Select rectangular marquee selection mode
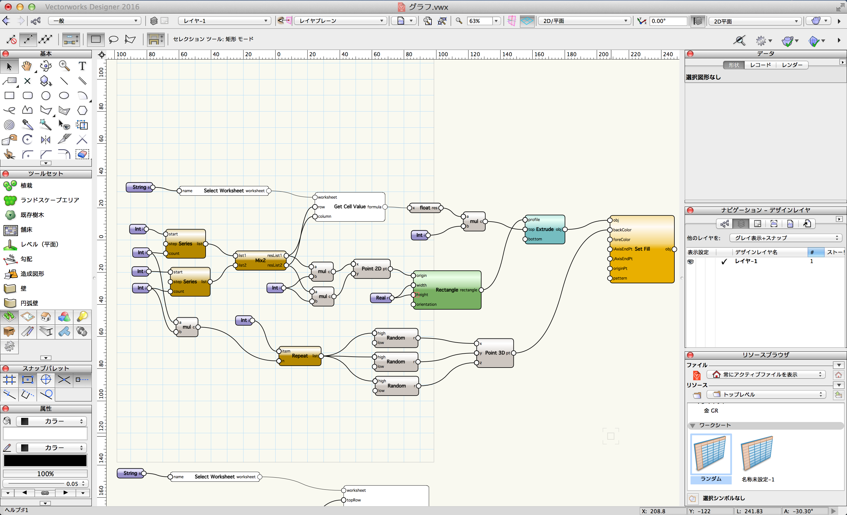Image resolution: width=847 pixels, height=515 pixels. [96, 39]
